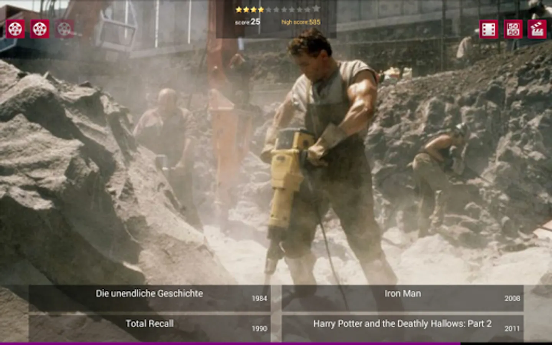Click the purple timer progress bar
The width and height of the screenshot is (552, 345).
(x=230, y=343)
